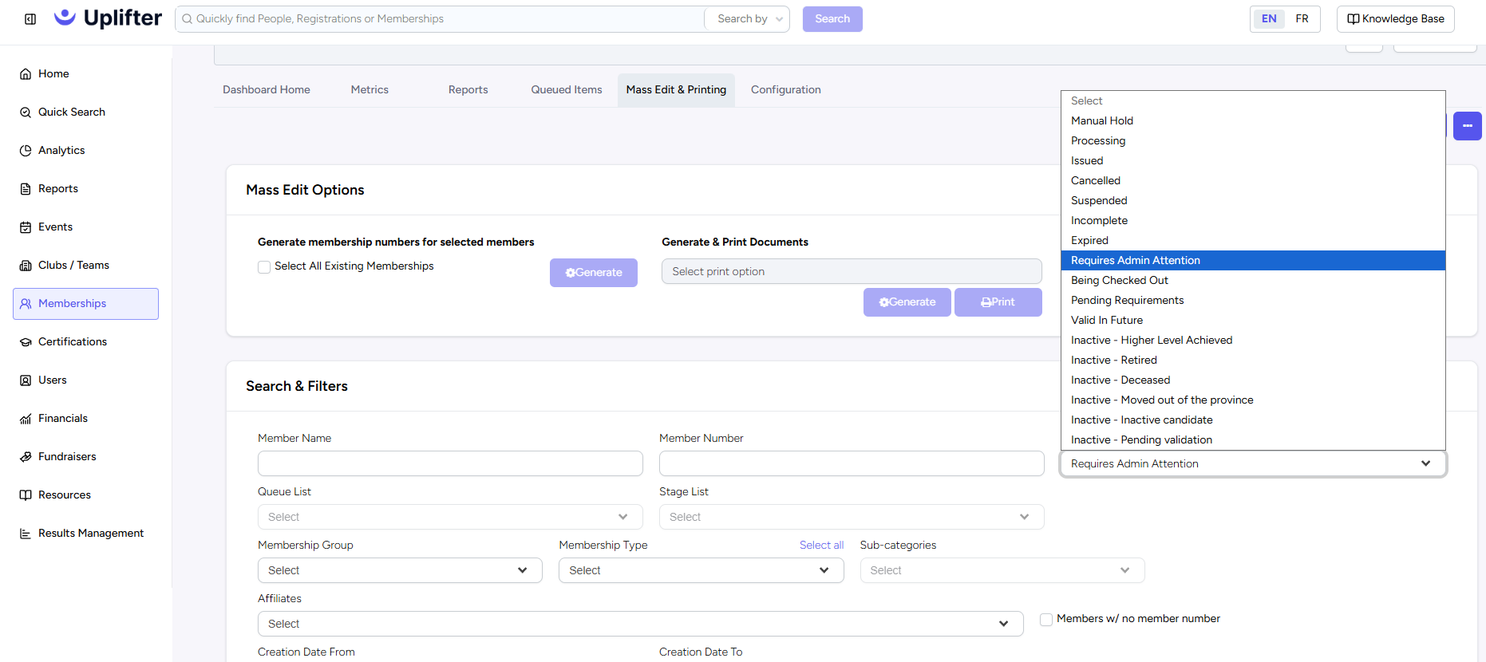Choose Requires Admin Attention in the list
The width and height of the screenshot is (1486, 662).
(x=1253, y=260)
